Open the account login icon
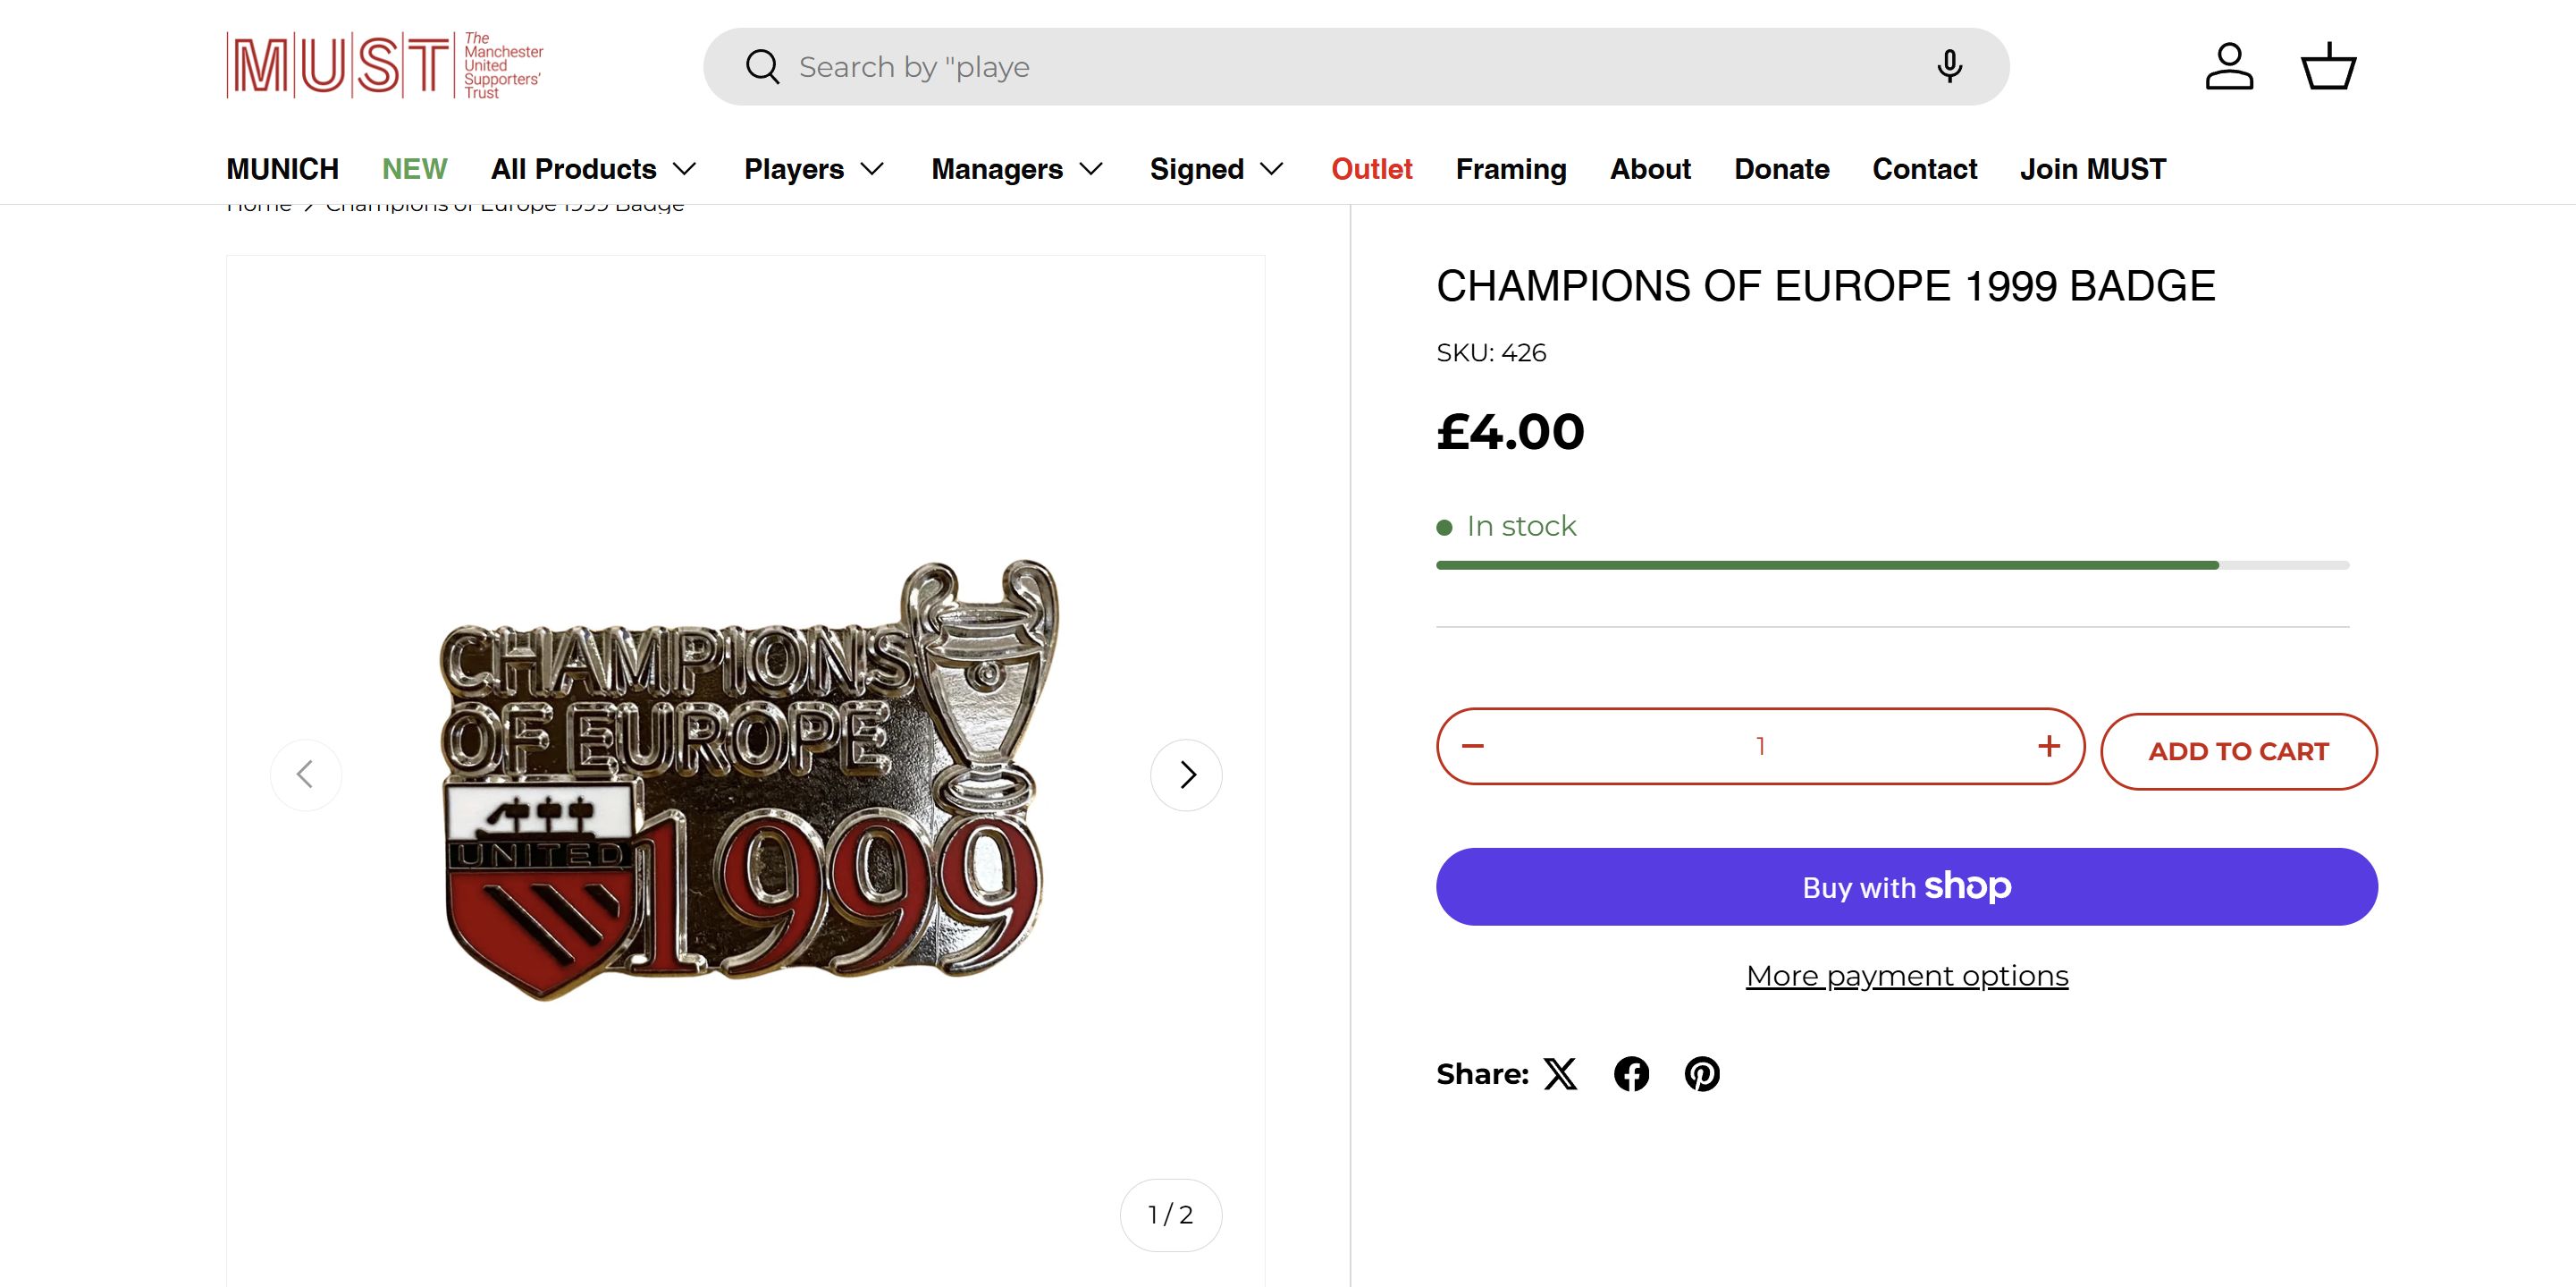Image resolution: width=2576 pixels, height=1287 pixels. 2229,66
